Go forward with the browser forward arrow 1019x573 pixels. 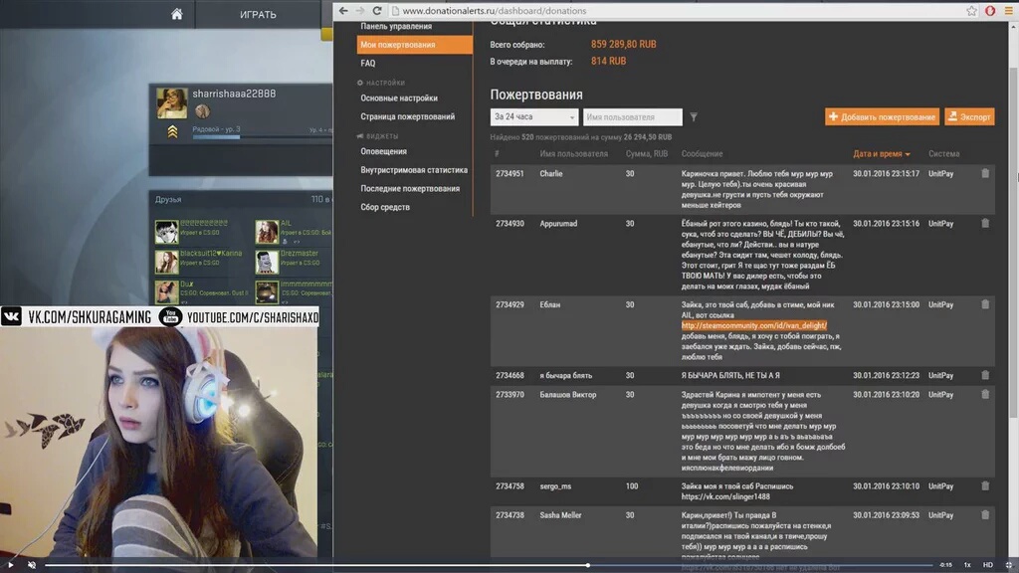coord(360,10)
